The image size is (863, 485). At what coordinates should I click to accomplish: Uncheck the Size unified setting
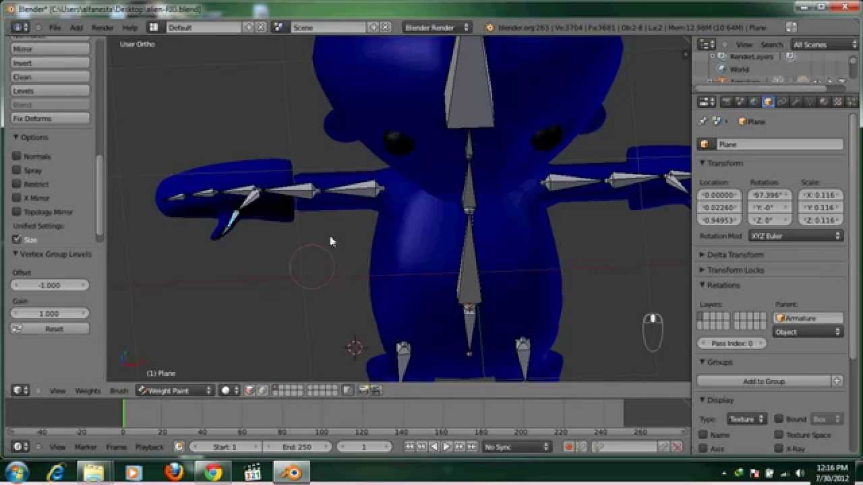[17, 239]
